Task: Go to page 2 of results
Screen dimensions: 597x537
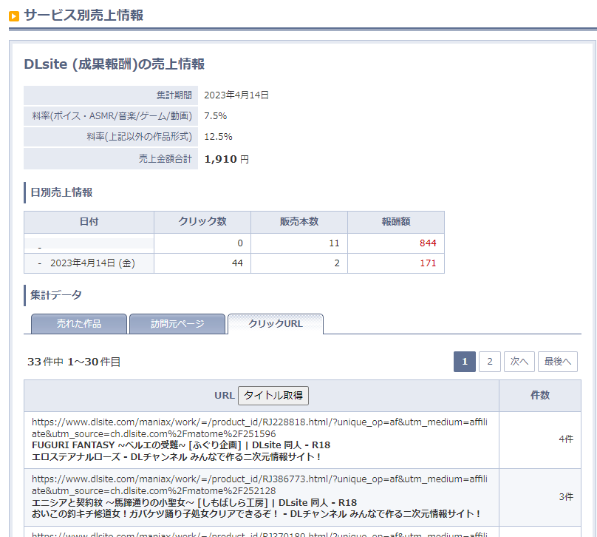Action: [x=490, y=361]
